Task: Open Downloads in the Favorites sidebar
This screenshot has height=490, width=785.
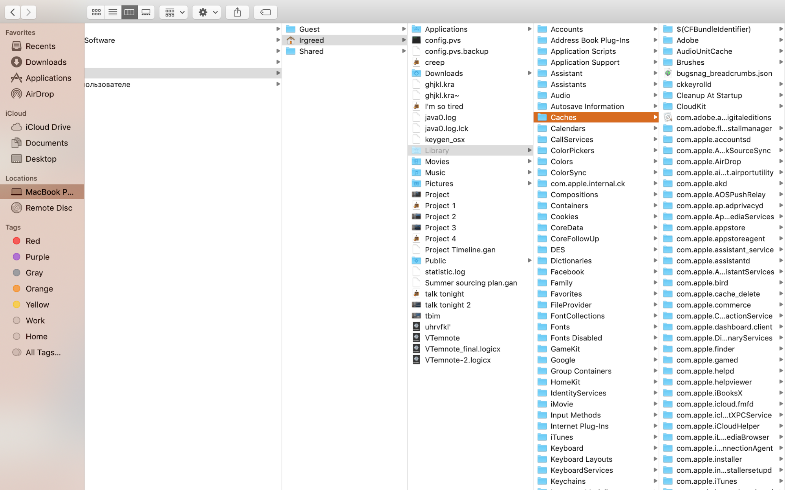Action: pyautogui.click(x=42, y=62)
